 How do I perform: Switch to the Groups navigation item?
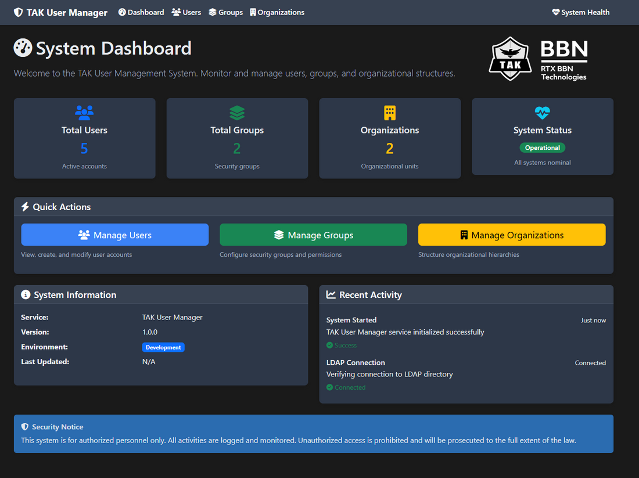point(225,12)
